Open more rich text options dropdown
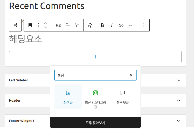The image size is (194, 130). pyautogui.click(x=130, y=25)
